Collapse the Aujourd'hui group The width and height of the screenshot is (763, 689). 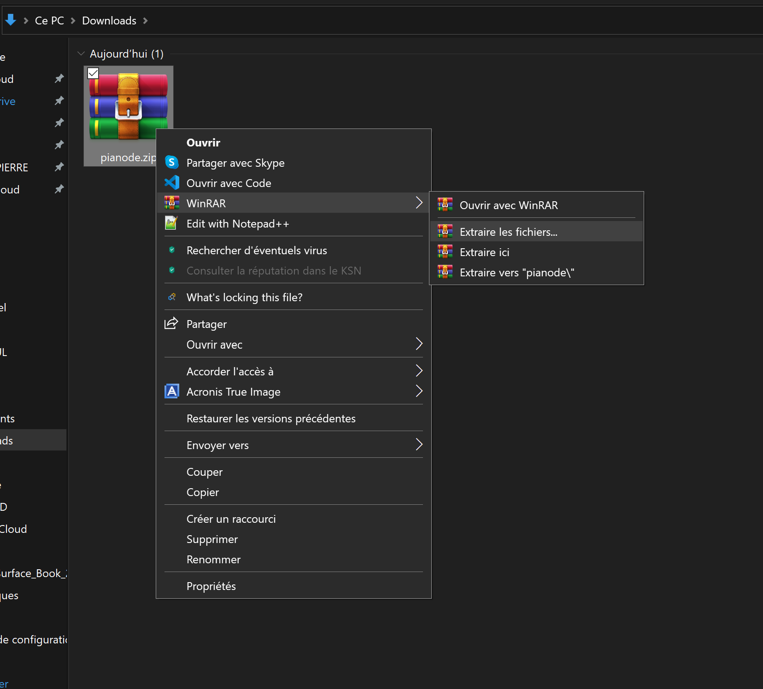tap(81, 54)
